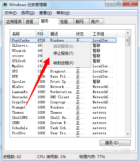Select the ProfSvc service row
The height and width of the screenshot is (161, 140).
pyautogui.click(x=63, y=133)
